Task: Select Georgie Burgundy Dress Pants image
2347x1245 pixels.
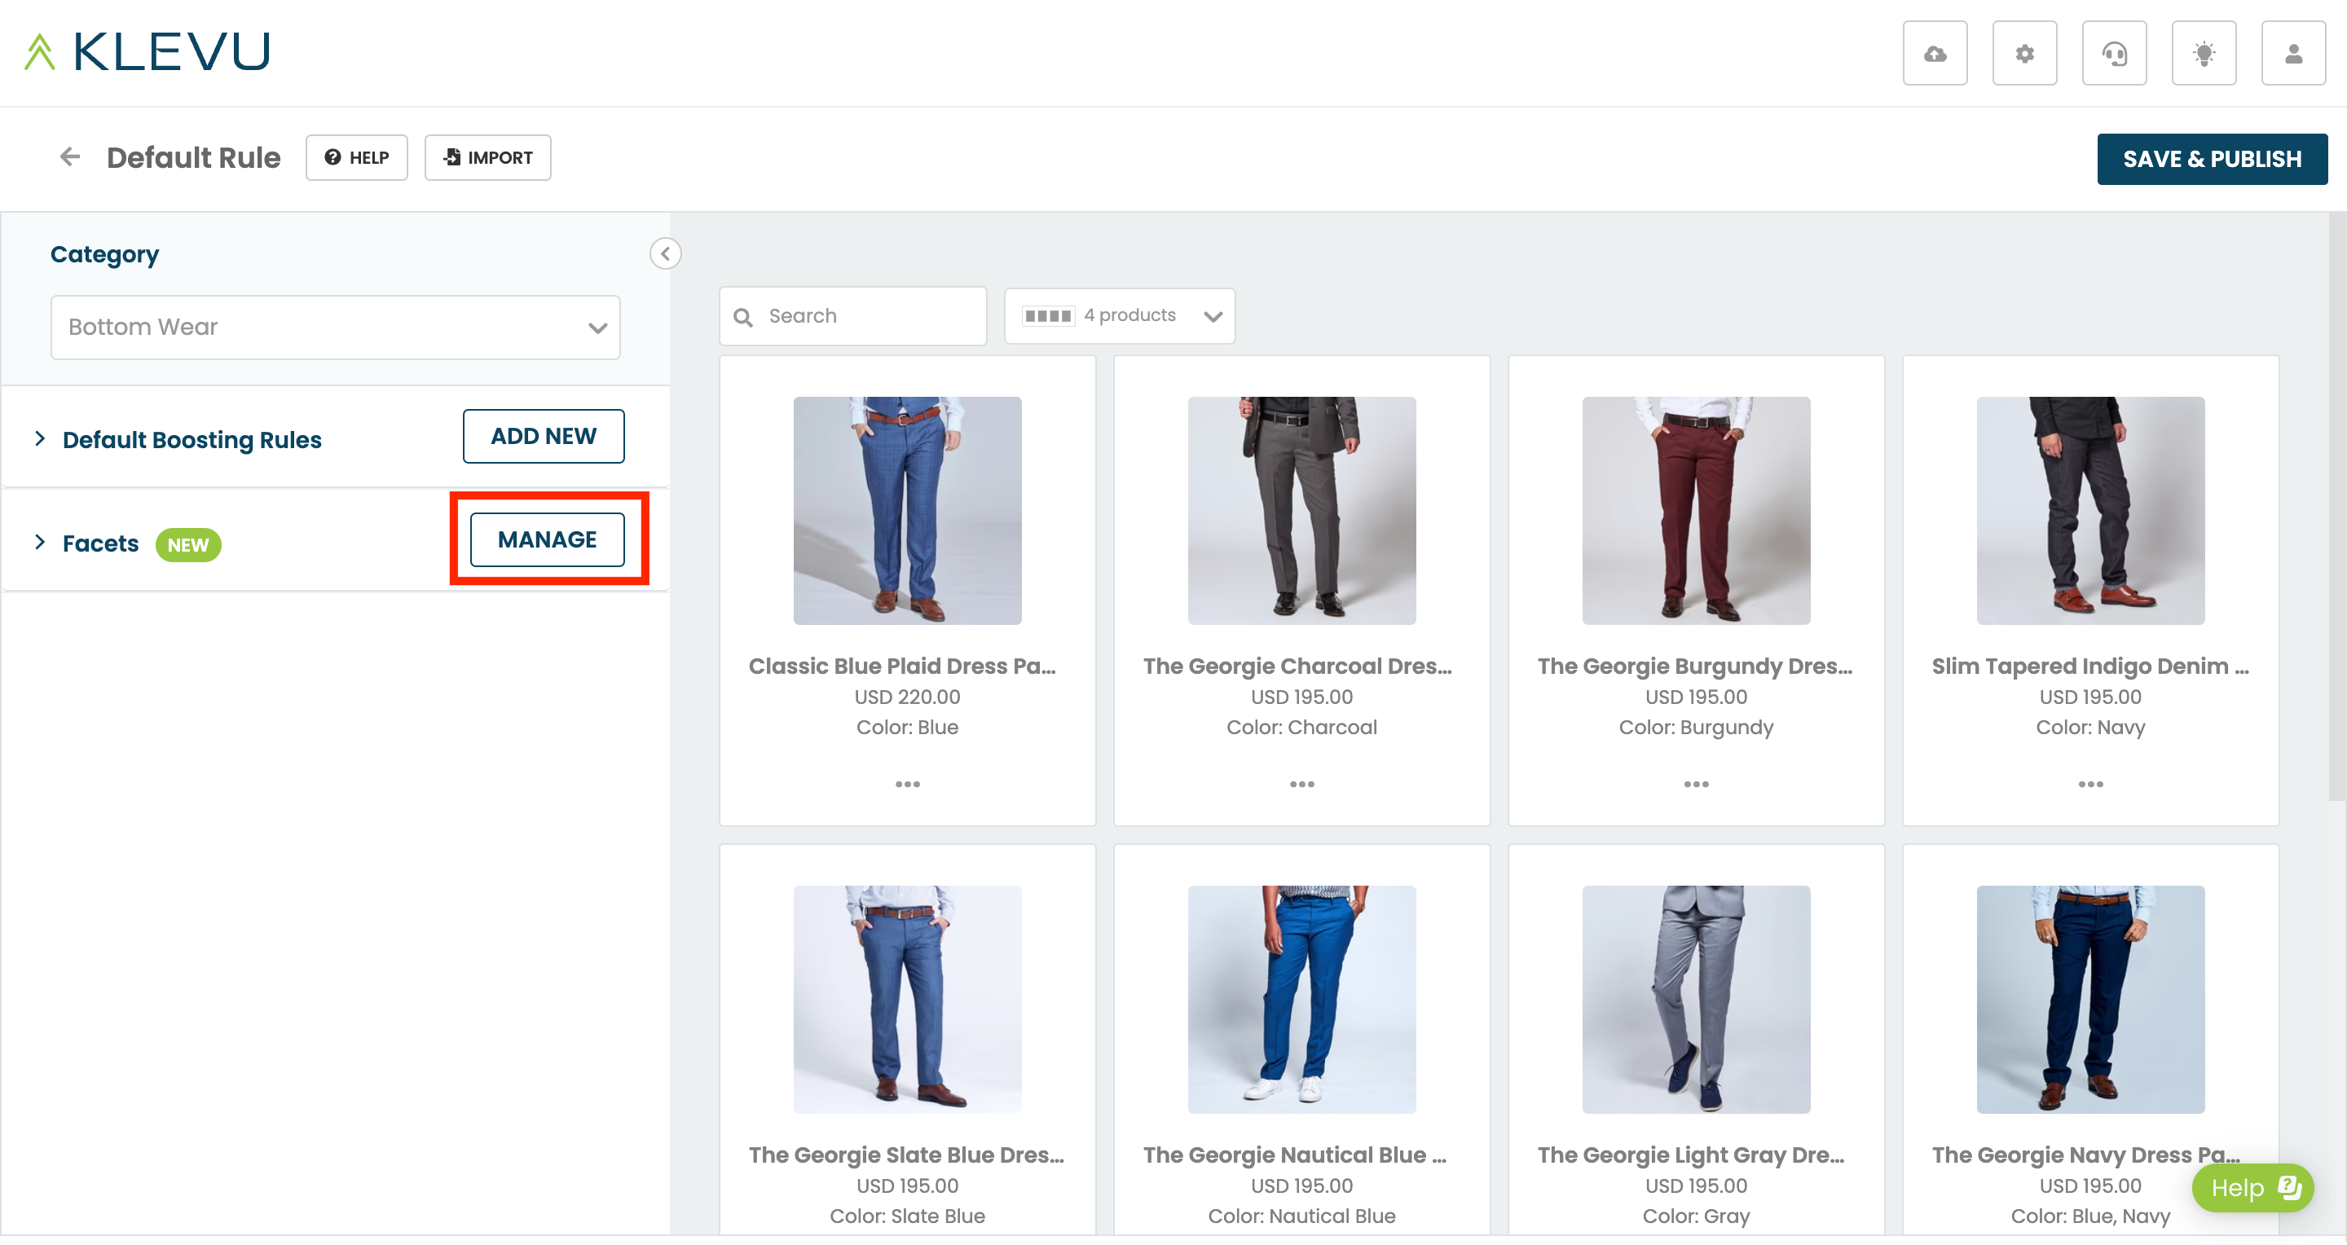Action: 1697,511
